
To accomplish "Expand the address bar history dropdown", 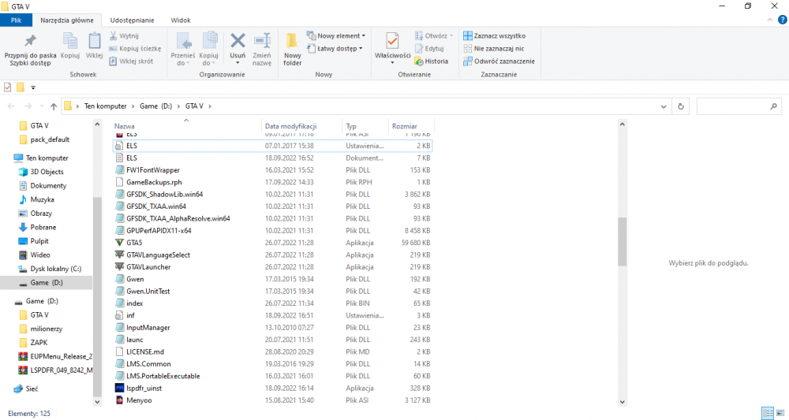I will (x=664, y=106).
